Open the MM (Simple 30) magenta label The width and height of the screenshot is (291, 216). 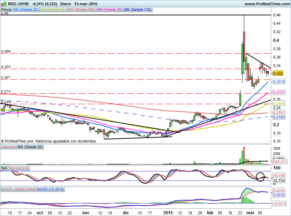point(109,9)
